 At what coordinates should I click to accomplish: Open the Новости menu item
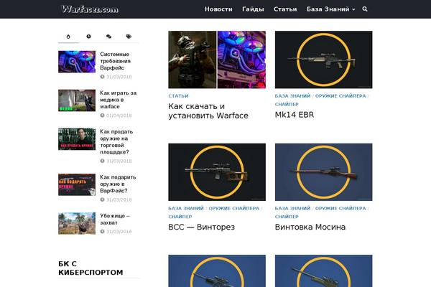click(218, 9)
